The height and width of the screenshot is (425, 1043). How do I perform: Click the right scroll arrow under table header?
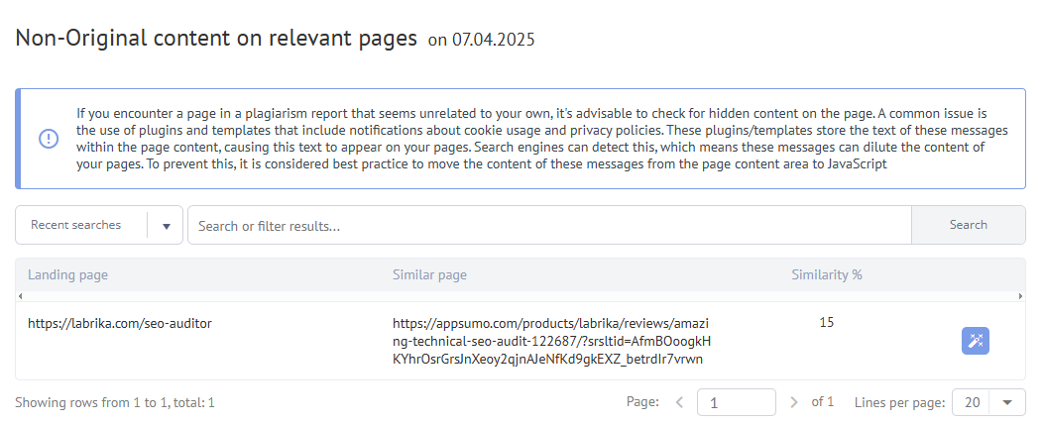(1020, 296)
